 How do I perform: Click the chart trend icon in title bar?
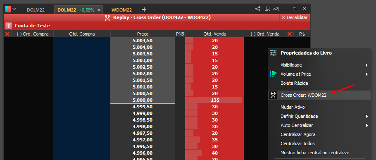tap(276, 9)
